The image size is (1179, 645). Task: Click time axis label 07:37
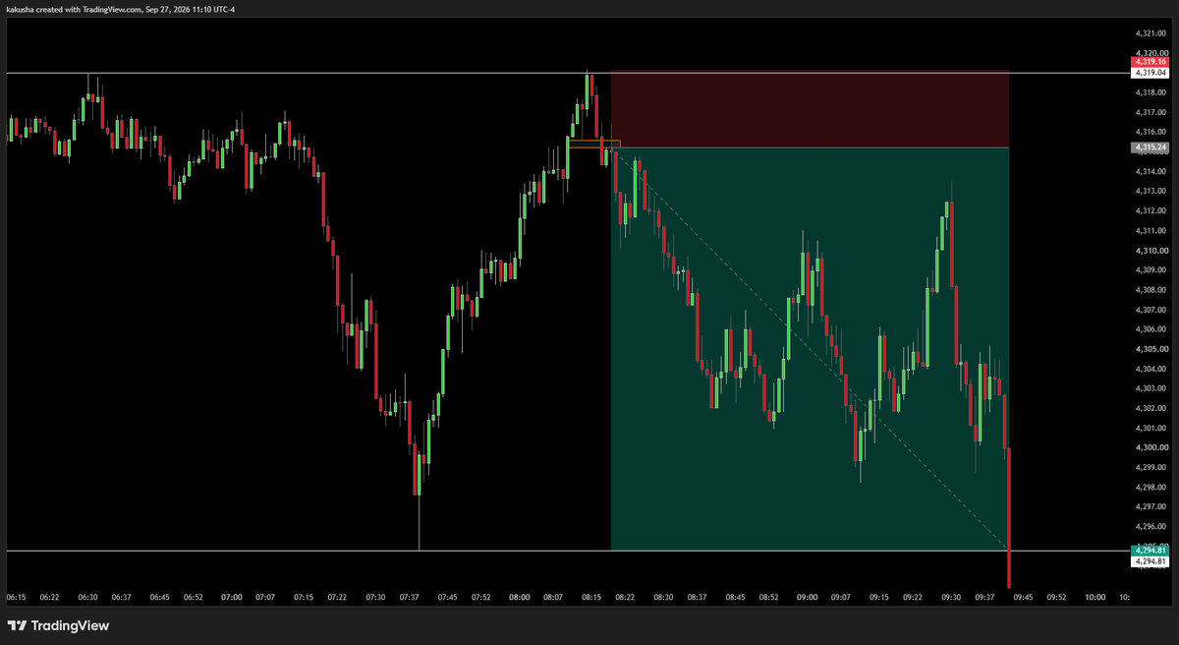pos(409,597)
